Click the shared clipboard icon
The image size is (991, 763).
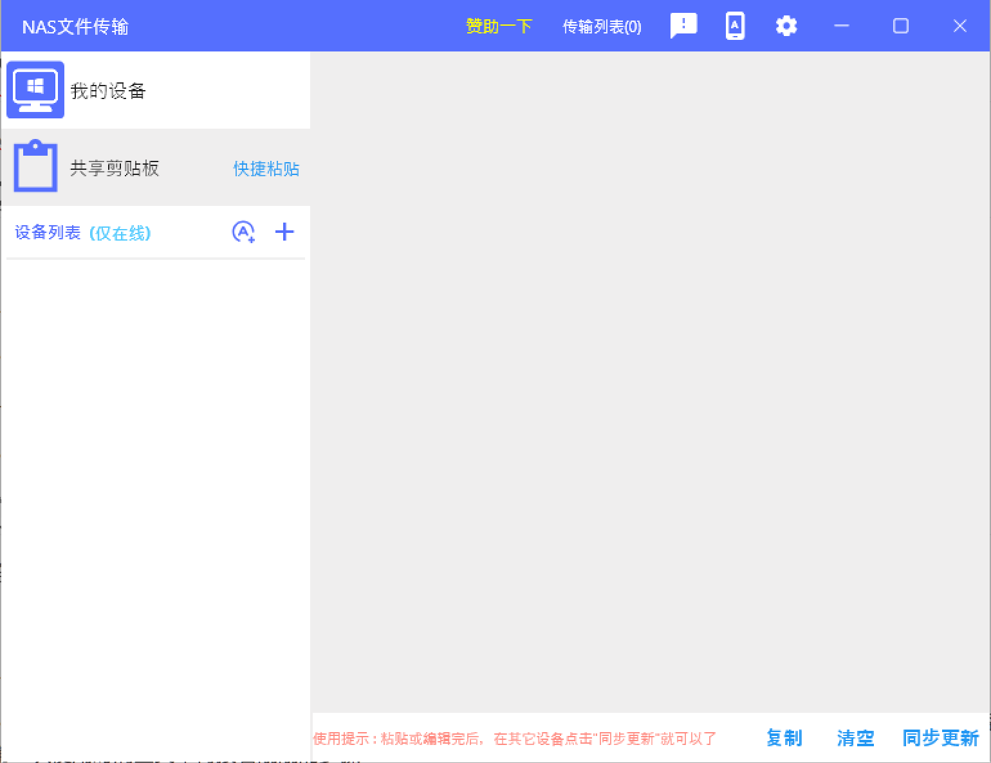coord(35,167)
